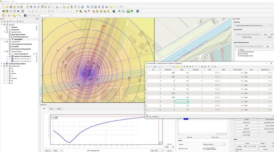Click the Save Project icon
This screenshot has height=152, width=274.
(x=11, y=7)
